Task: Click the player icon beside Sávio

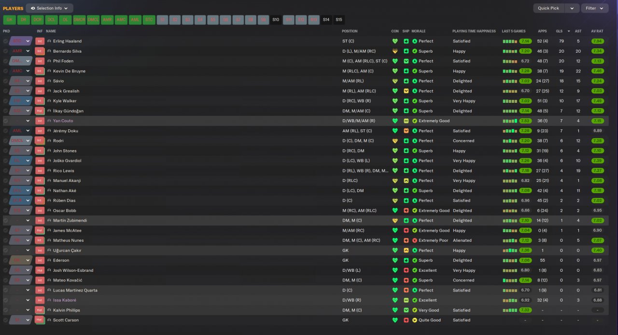Action: pos(49,81)
